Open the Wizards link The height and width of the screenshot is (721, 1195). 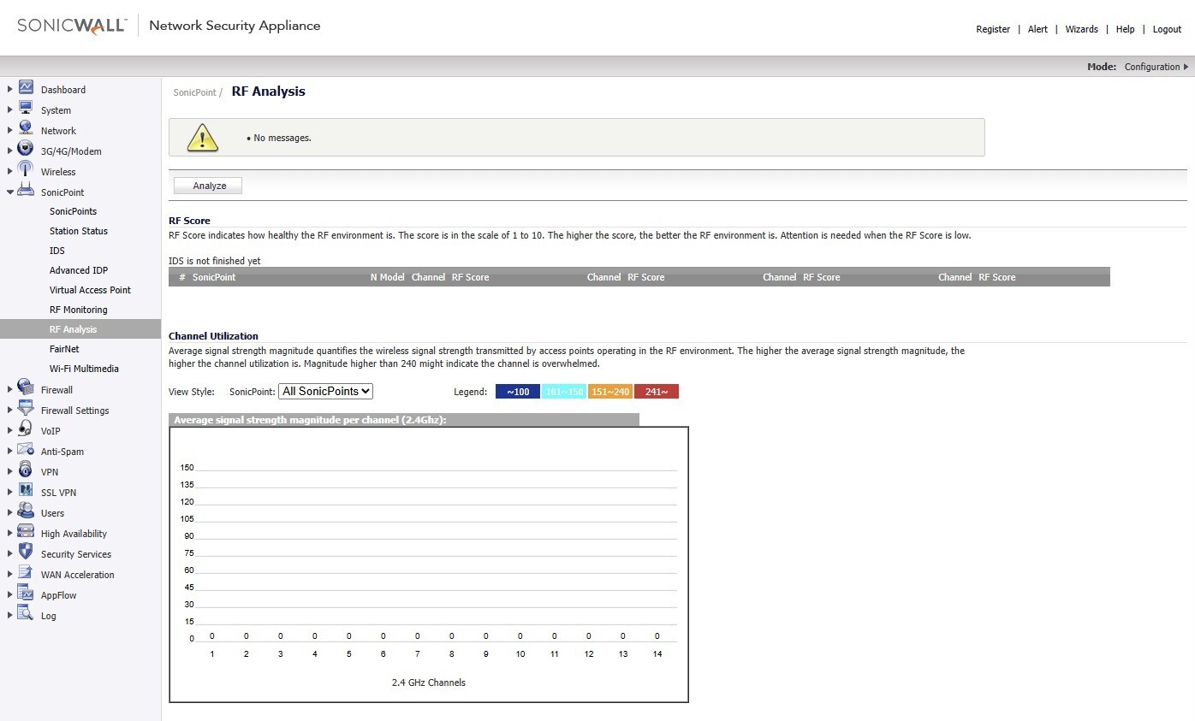[x=1081, y=29]
